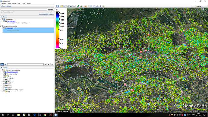The height and width of the screenshot is (117, 208).
Task: Uncheck the Fotografije layer checkbox
Action: point(4,78)
